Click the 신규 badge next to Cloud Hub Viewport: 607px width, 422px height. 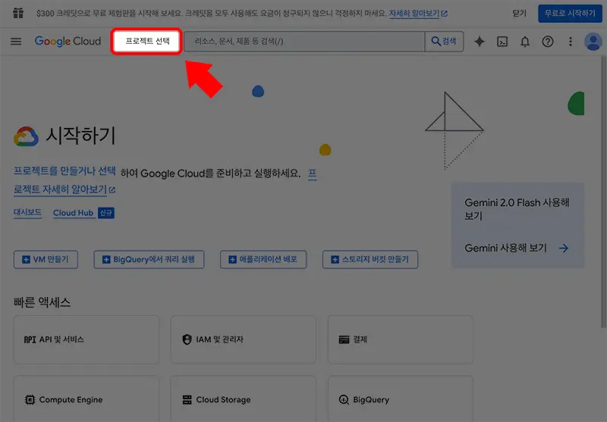point(105,213)
